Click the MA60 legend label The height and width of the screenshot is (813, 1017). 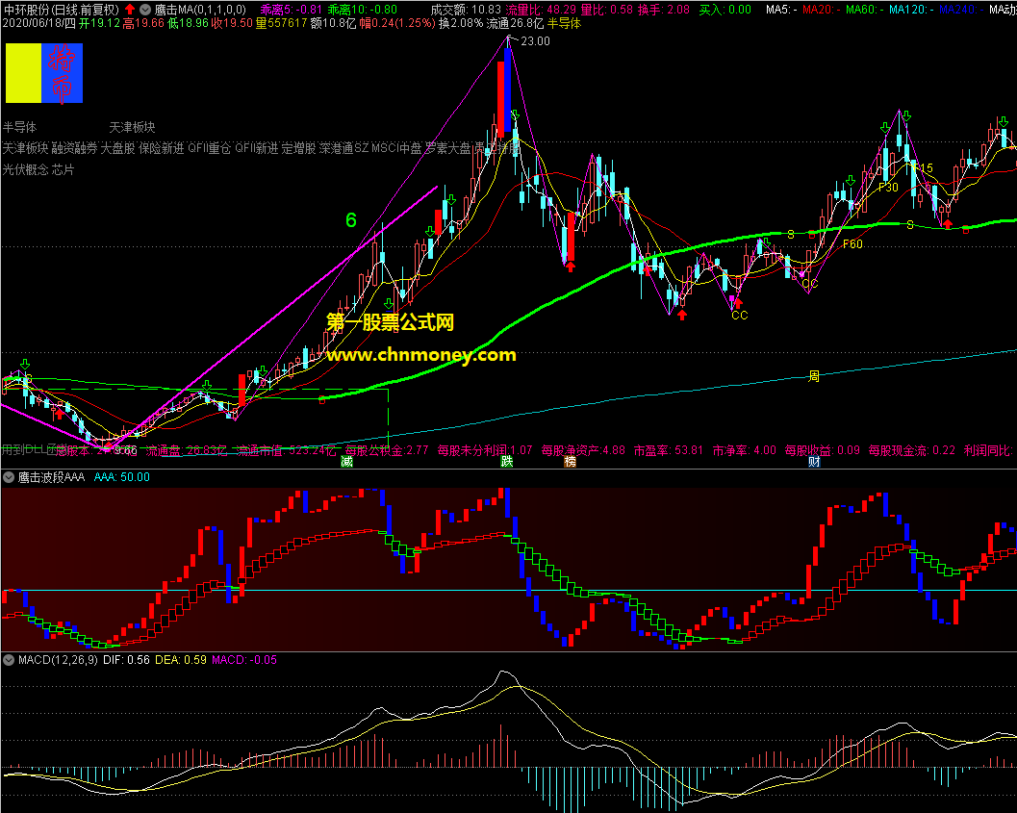coord(865,10)
